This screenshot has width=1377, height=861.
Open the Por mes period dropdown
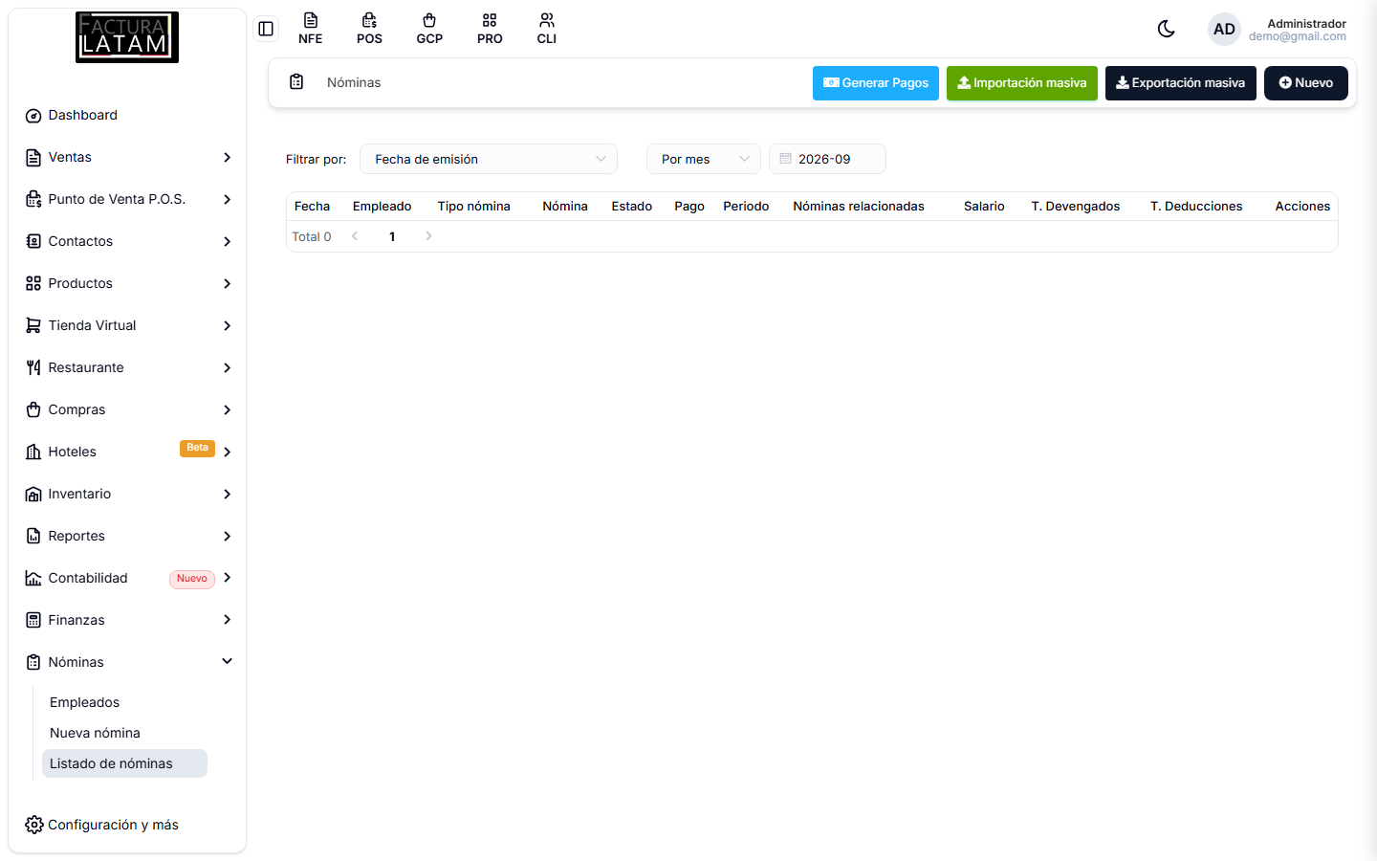click(x=704, y=159)
